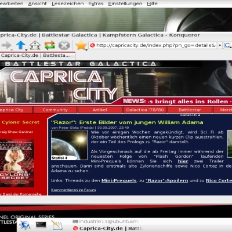Open the URL history dropdown arrow
The width and height of the screenshot is (232, 232).
pyautogui.click(x=220, y=45)
